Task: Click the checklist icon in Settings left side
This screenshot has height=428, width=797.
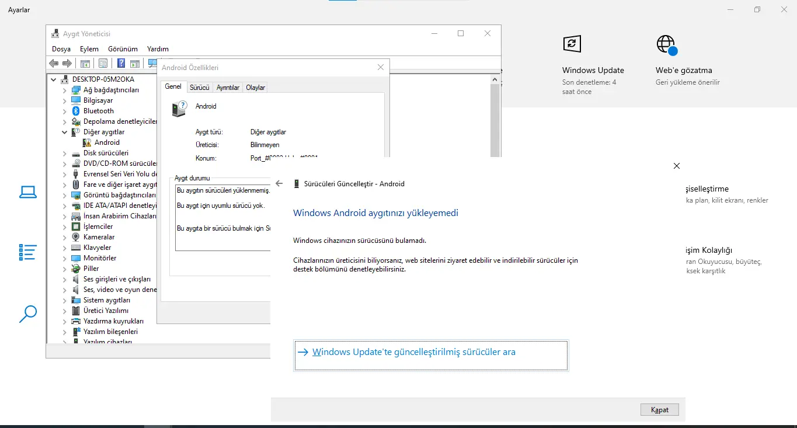Action: click(x=28, y=252)
